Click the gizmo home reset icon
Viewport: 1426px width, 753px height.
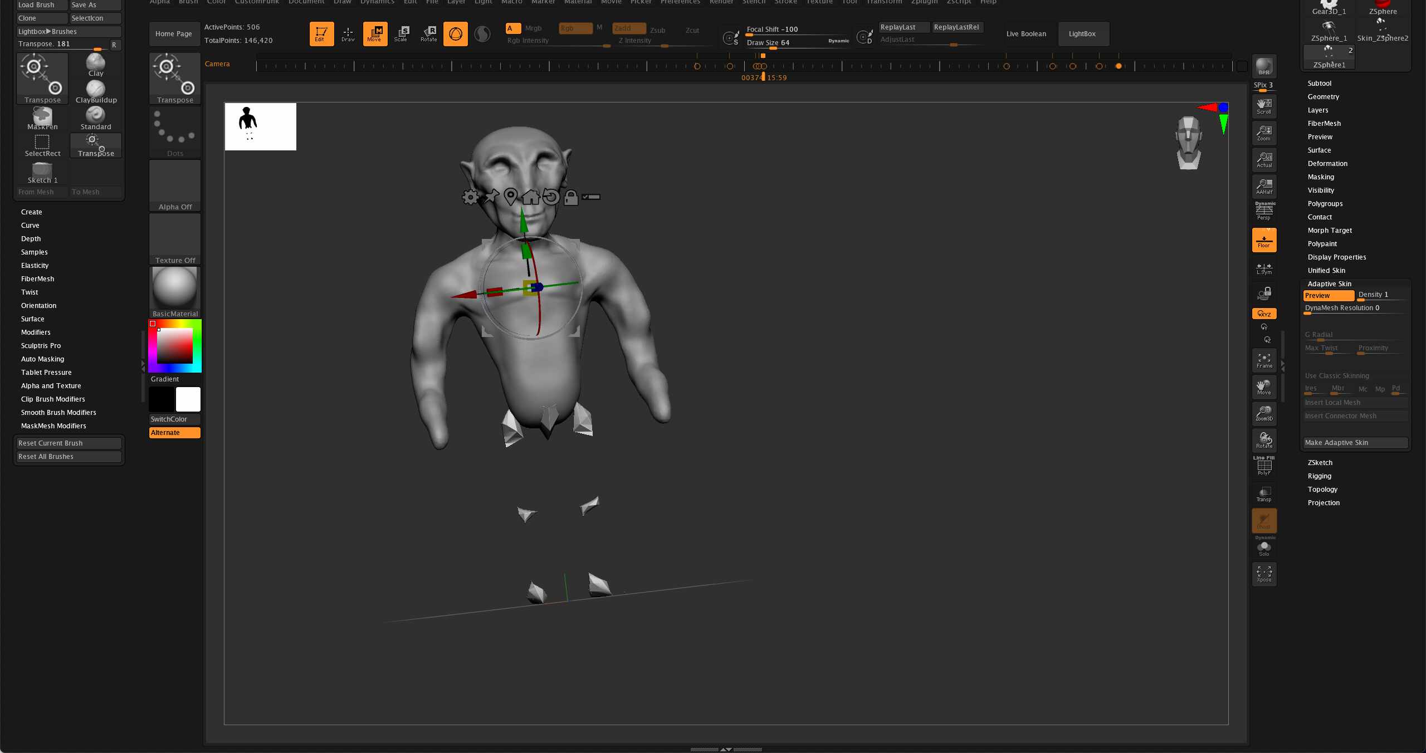tap(531, 197)
